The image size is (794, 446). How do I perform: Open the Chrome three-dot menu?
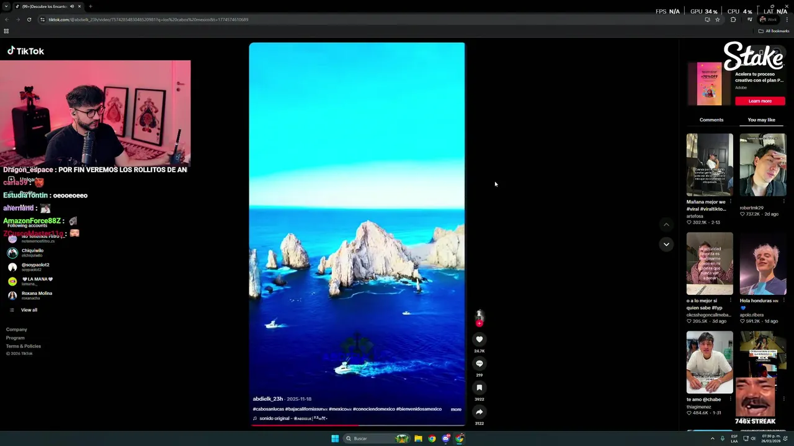click(x=787, y=20)
